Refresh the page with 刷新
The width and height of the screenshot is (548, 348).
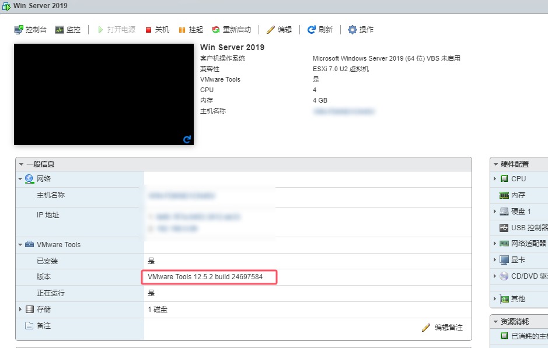pyautogui.click(x=320, y=30)
